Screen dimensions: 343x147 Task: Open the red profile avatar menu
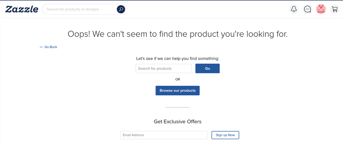point(321,9)
